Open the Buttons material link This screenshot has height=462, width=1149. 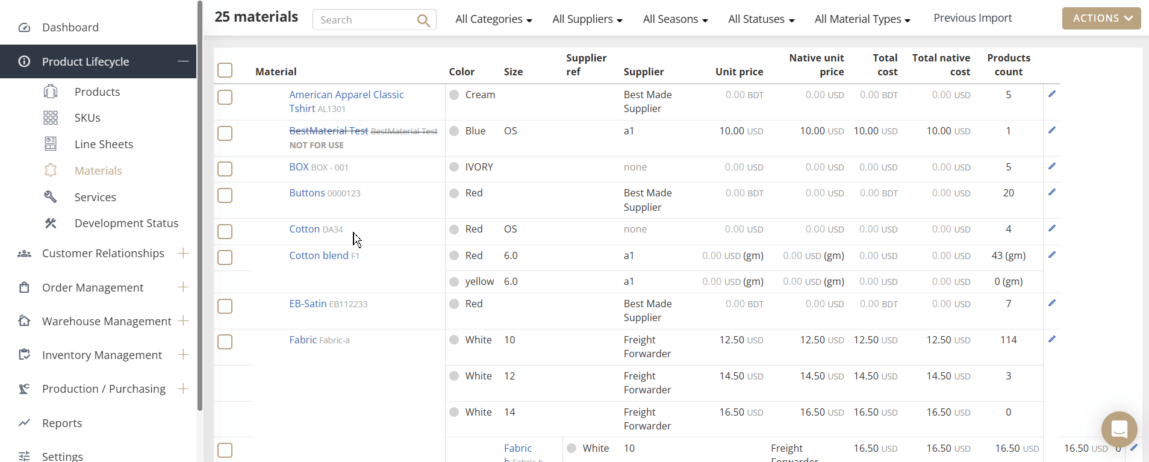click(307, 193)
